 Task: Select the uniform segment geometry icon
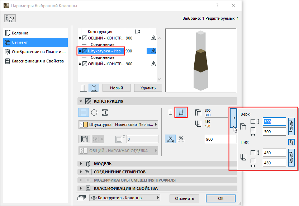point(171,112)
